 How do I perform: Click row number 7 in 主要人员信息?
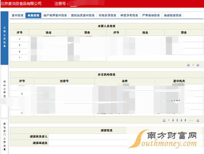(x=20, y=58)
